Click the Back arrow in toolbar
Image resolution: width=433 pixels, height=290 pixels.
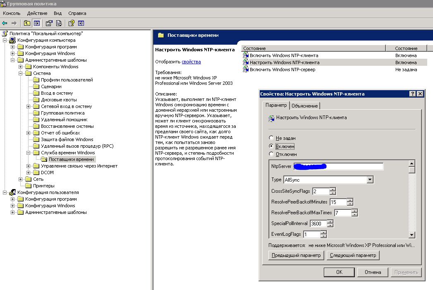pyautogui.click(x=5, y=23)
